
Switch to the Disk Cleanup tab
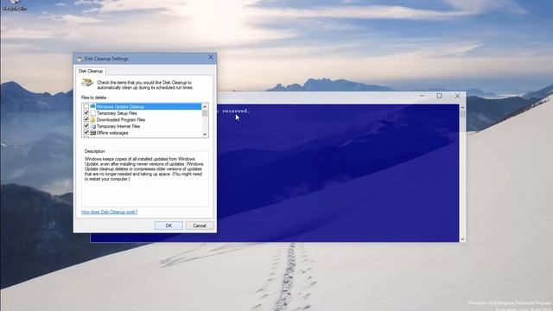[x=91, y=71]
